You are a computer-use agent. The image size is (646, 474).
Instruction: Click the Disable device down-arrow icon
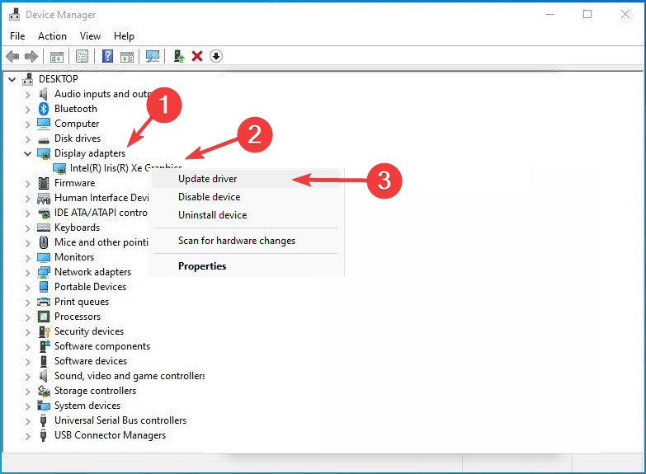pyautogui.click(x=216, y=56)
